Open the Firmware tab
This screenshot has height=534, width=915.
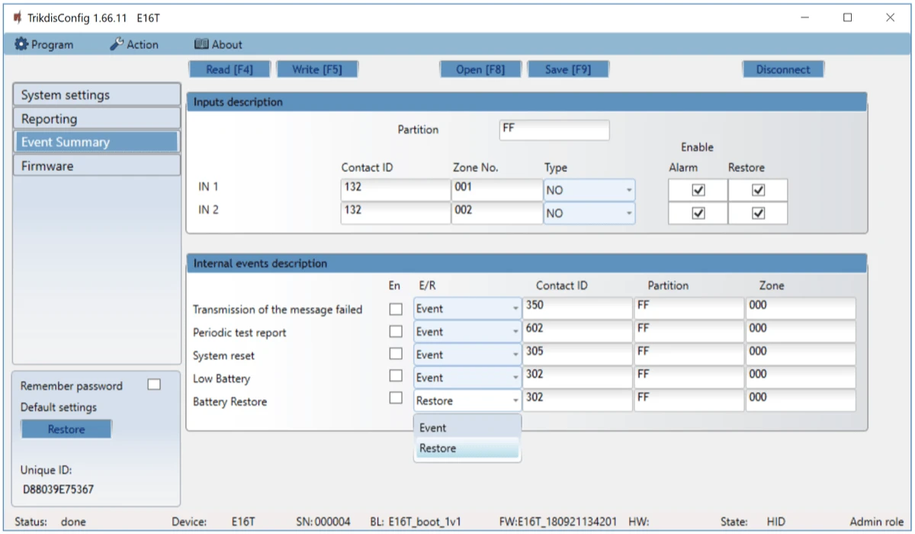click(96, 166)
